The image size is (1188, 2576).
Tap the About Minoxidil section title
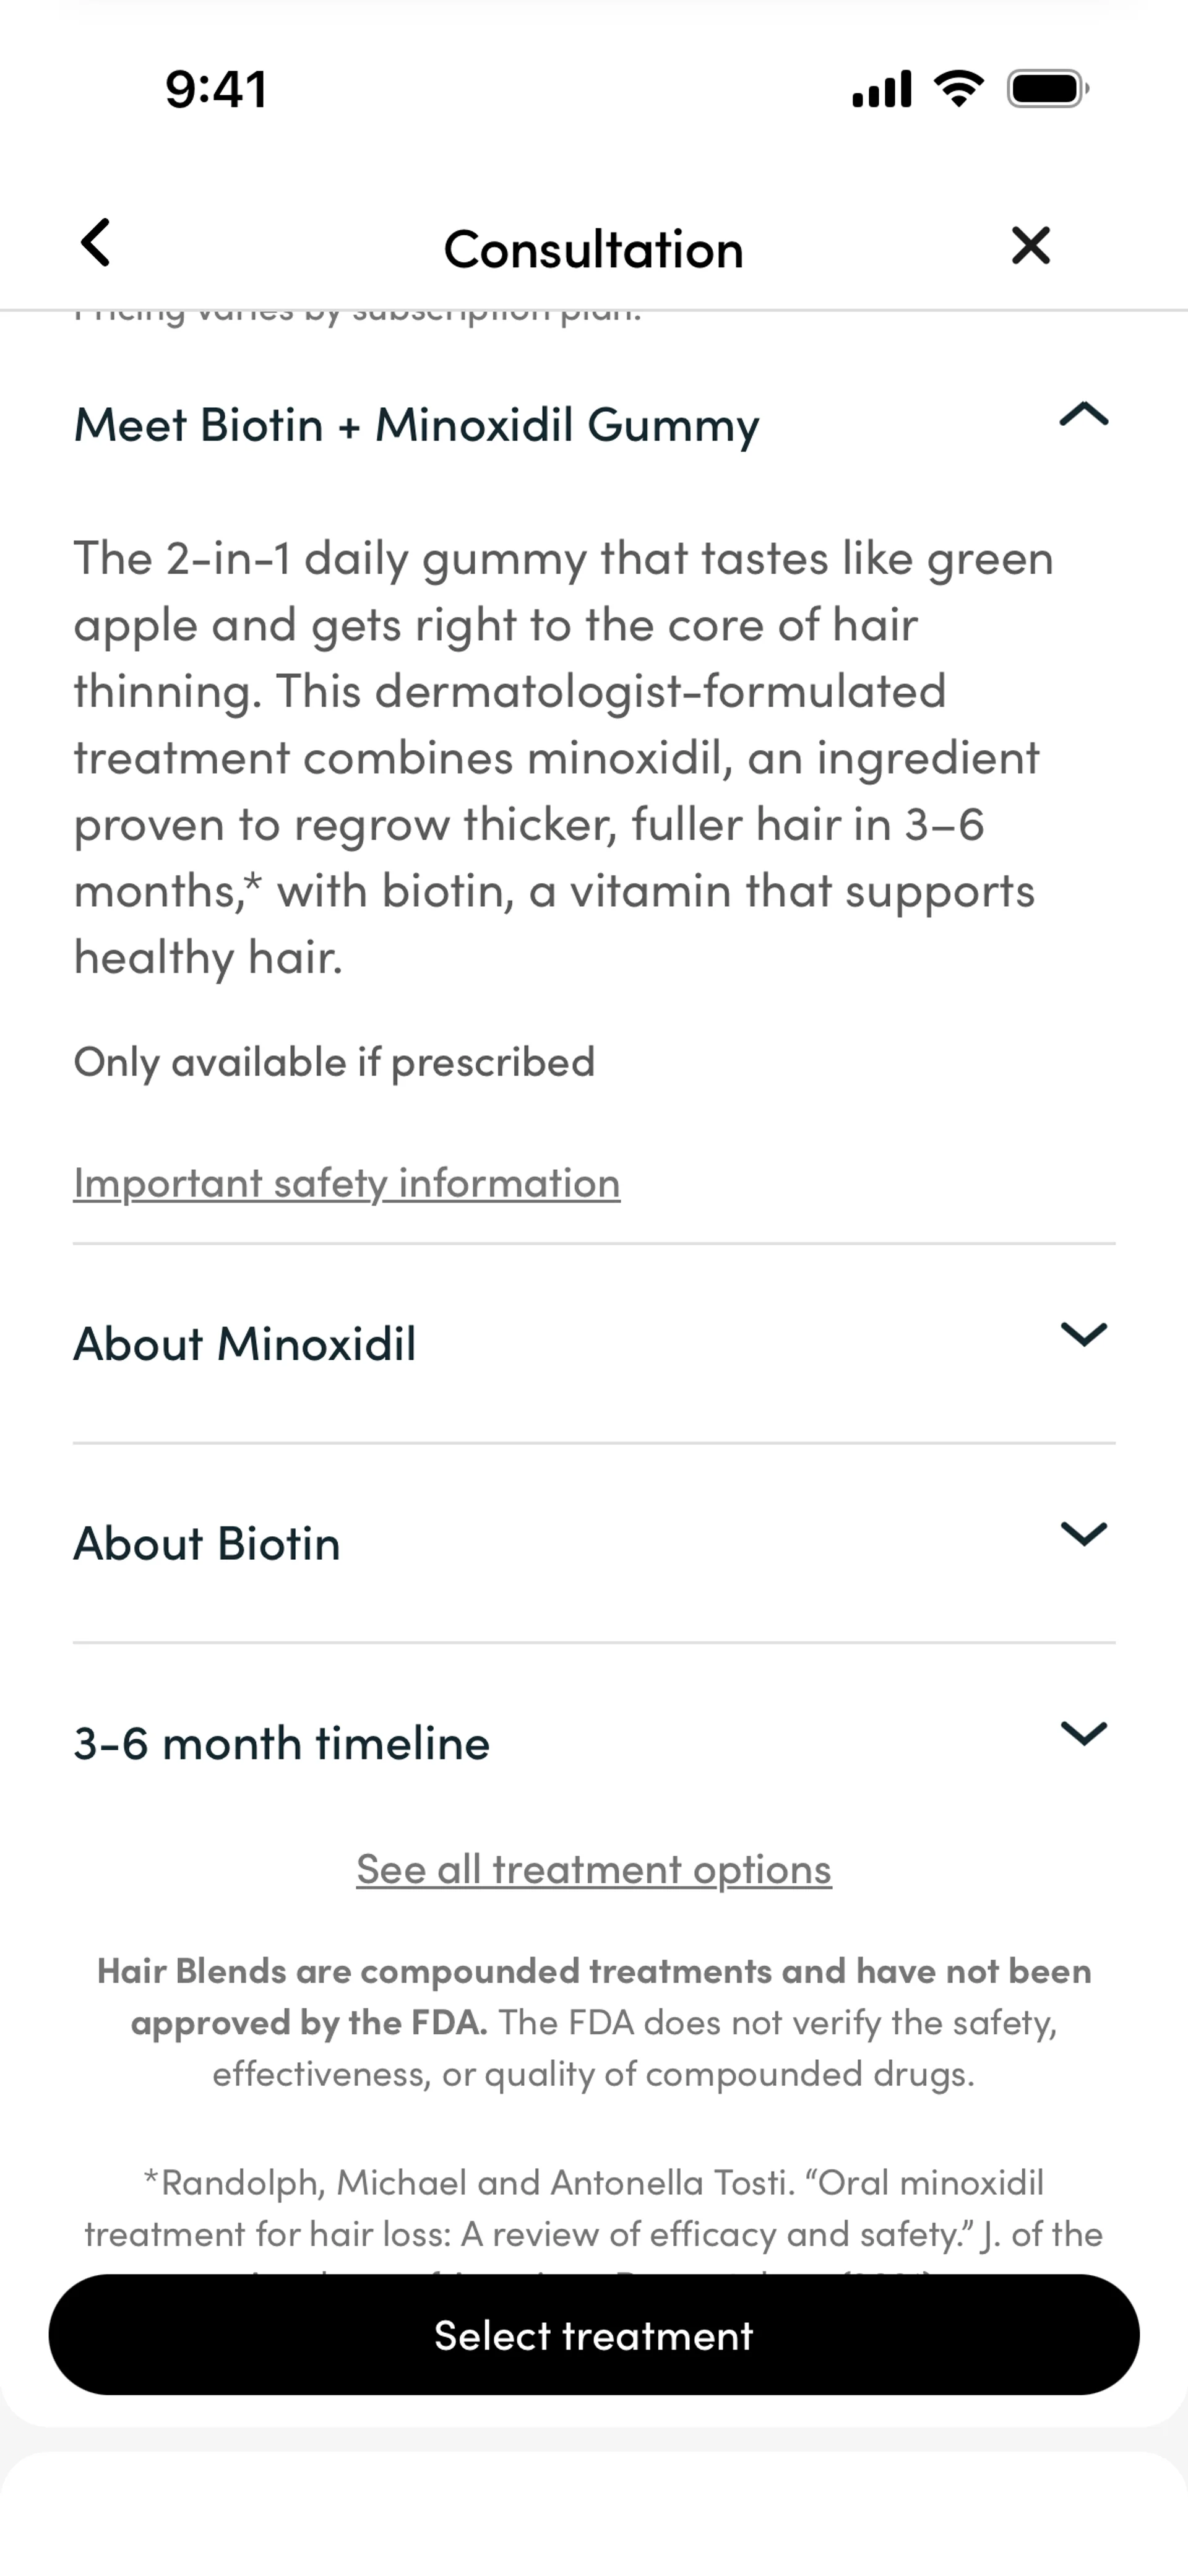(244, 1344)
